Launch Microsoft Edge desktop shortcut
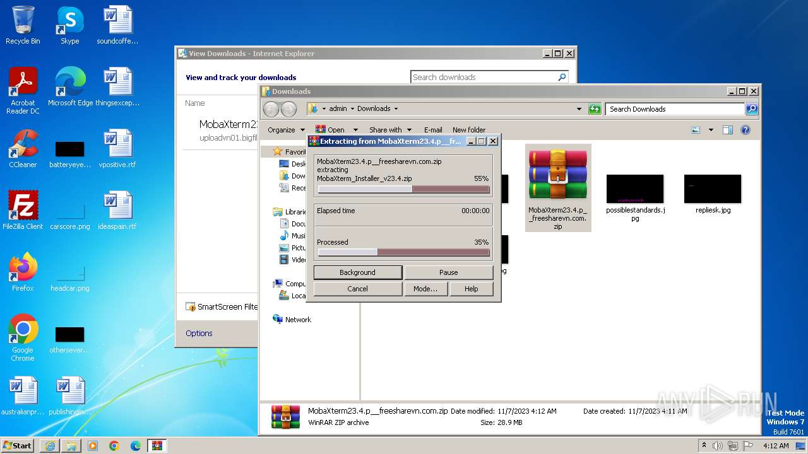The height and width of the screenshot is (454, 808). coord(70,87)
